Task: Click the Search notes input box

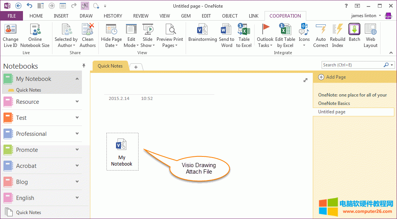Action: 352,65
